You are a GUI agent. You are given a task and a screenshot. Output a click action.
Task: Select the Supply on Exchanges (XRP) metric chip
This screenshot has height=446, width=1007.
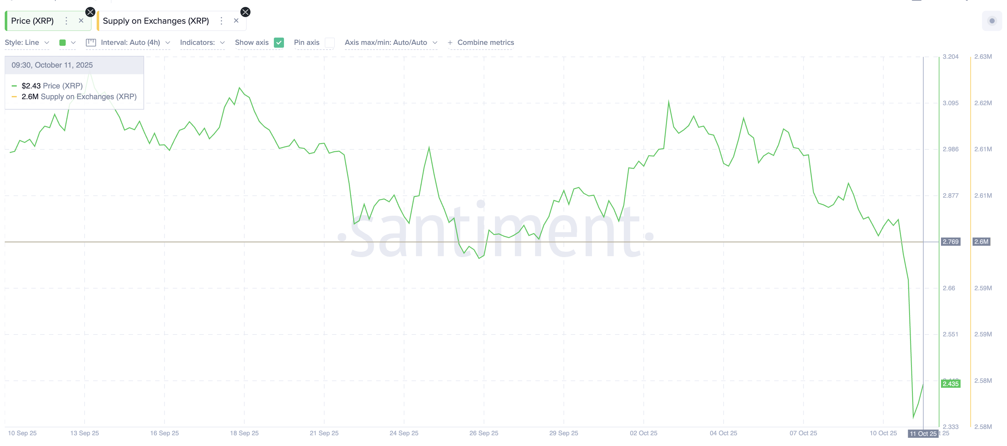pos(156,21)
